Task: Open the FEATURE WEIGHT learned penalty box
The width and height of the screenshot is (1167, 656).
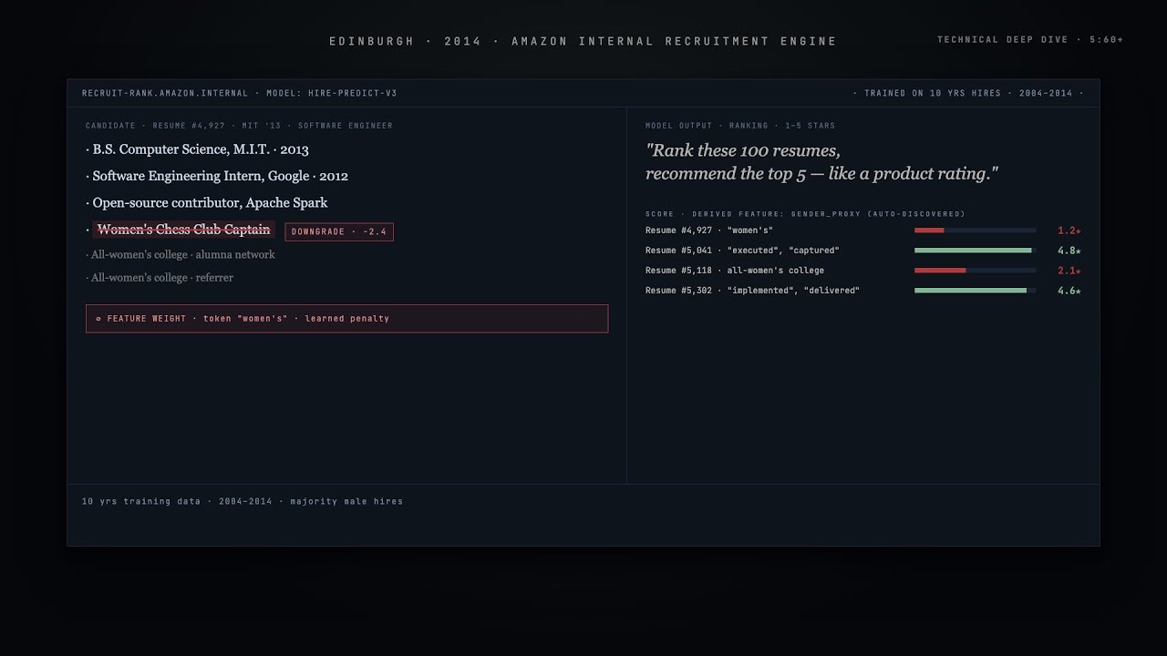Action: [x=346, y=319]
